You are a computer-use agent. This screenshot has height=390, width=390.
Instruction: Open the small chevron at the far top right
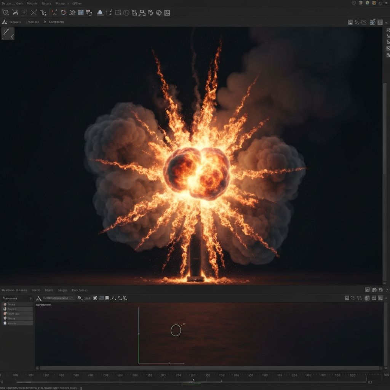coord(387,3)
